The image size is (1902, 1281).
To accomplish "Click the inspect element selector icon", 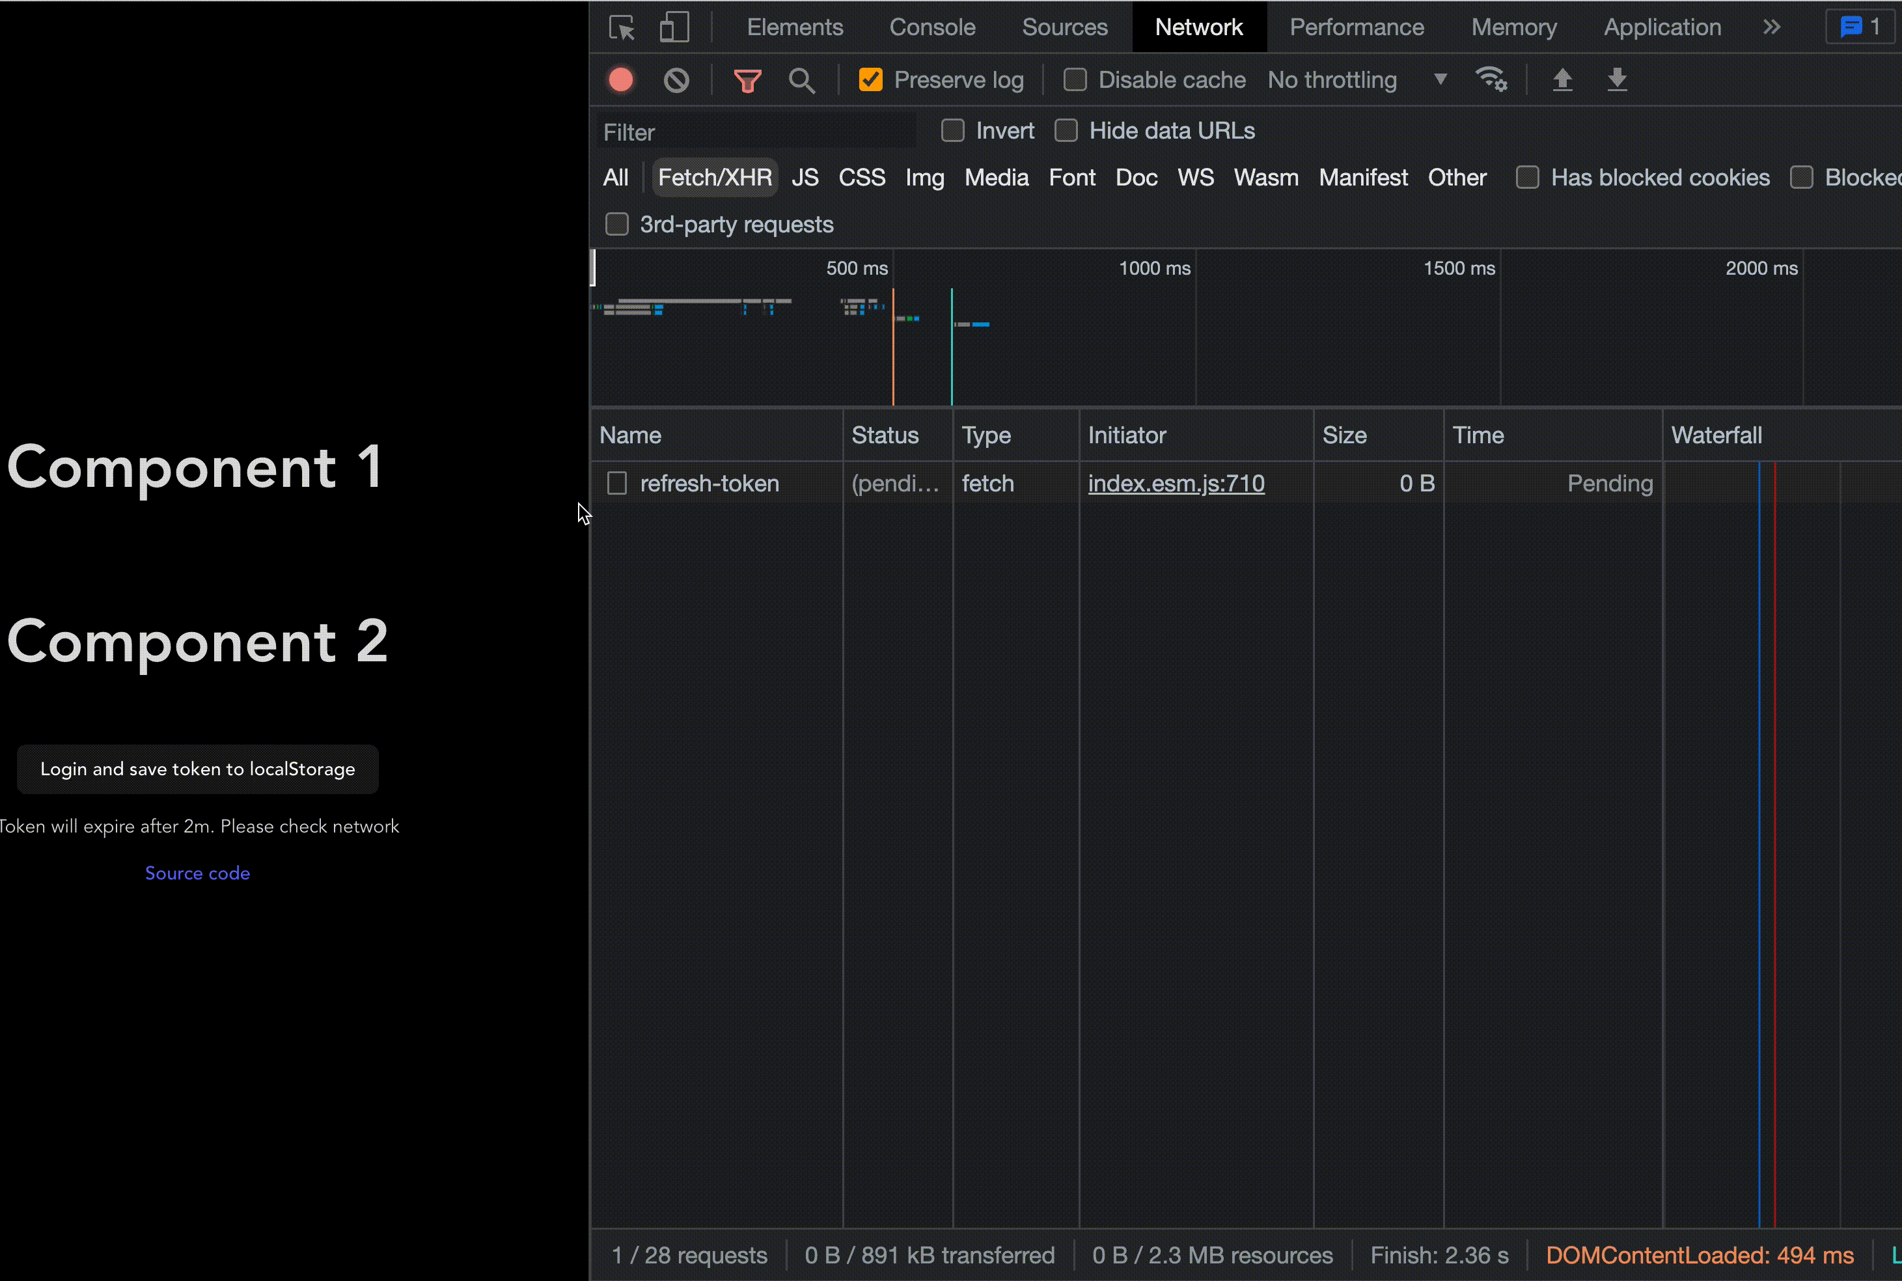I will pos(622,28).
